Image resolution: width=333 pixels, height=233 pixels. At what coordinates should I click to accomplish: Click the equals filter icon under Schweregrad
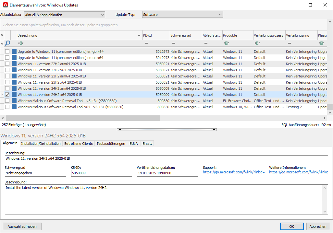click(174, 43)
